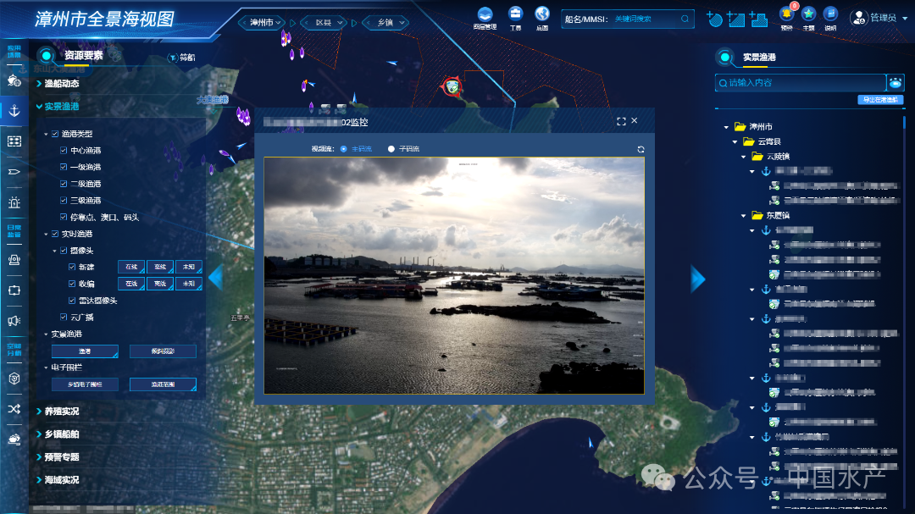Open the siren alarm sidebar icon
The height and width of the screenshot is (514, 915).
click(14, 202)
